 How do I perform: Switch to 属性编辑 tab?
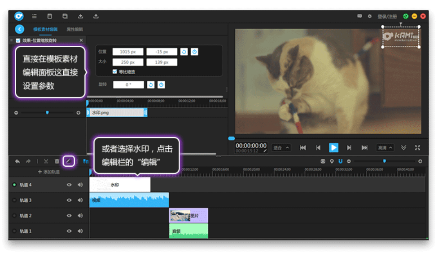74,29
